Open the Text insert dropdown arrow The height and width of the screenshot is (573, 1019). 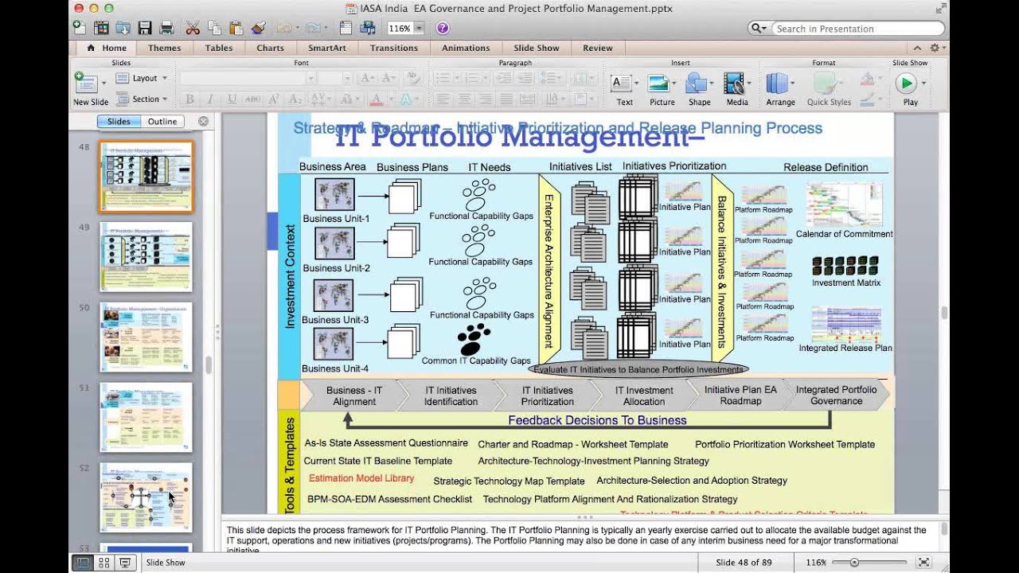coord(636,83)
